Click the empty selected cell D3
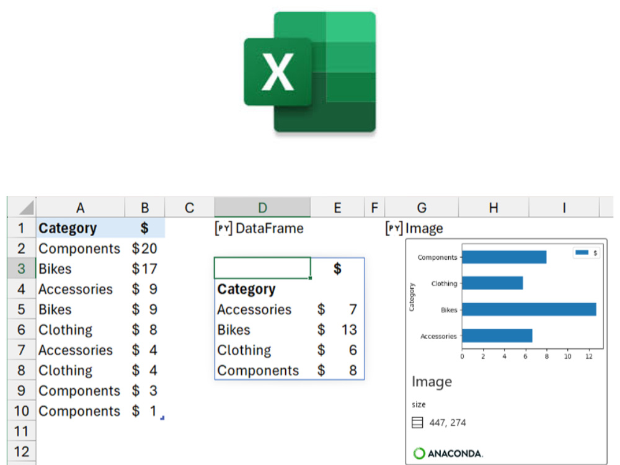The width and height of the screenshot is (620, 465). [262, 268]
